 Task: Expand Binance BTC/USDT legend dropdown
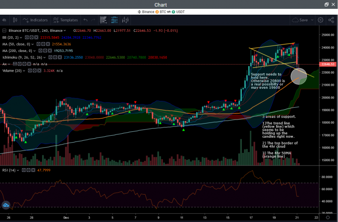(65, 30)
